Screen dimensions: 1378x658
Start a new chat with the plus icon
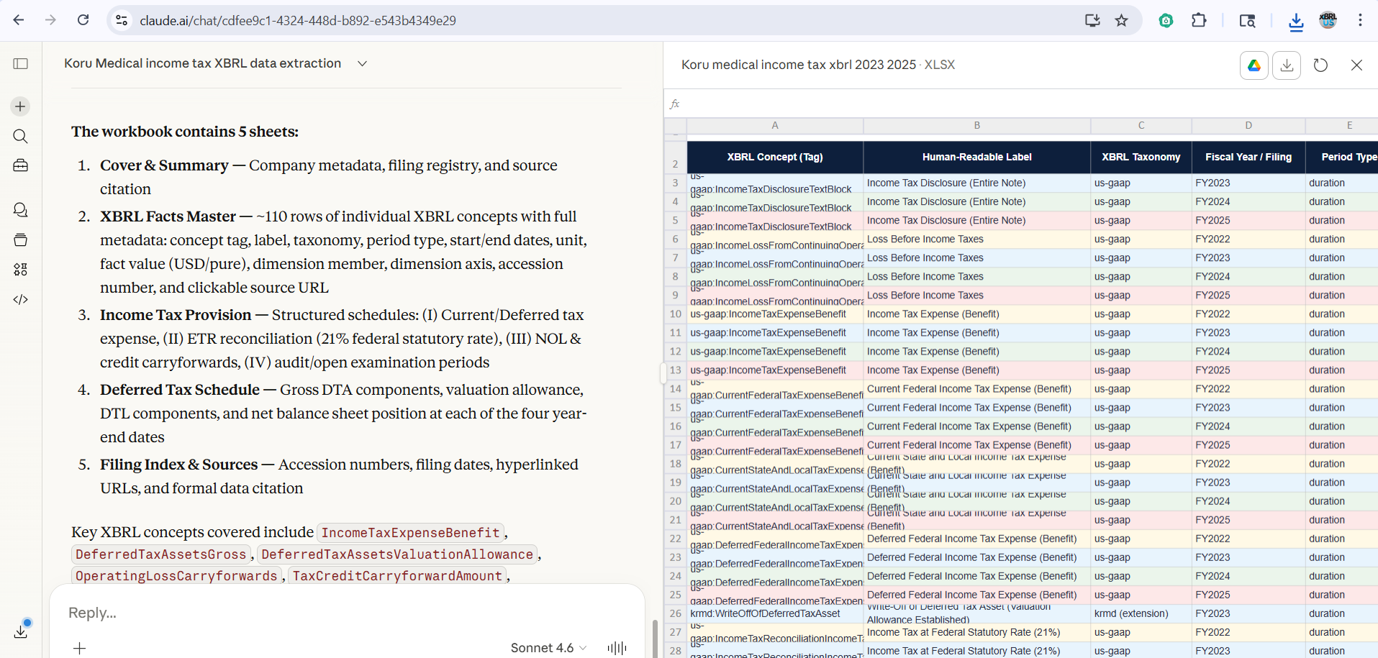[x=19, y=106]
